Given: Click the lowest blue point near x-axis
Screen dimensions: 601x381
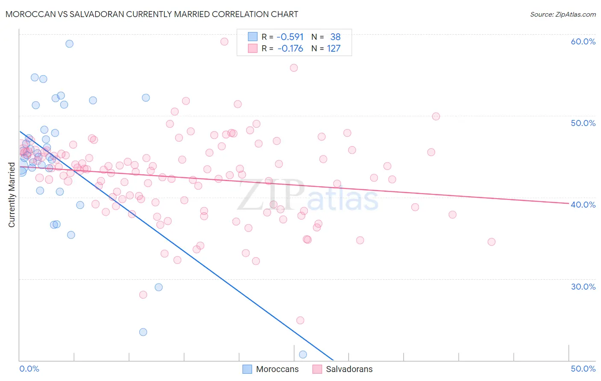Looking at the screenshot, I should (x=303, y=354).
